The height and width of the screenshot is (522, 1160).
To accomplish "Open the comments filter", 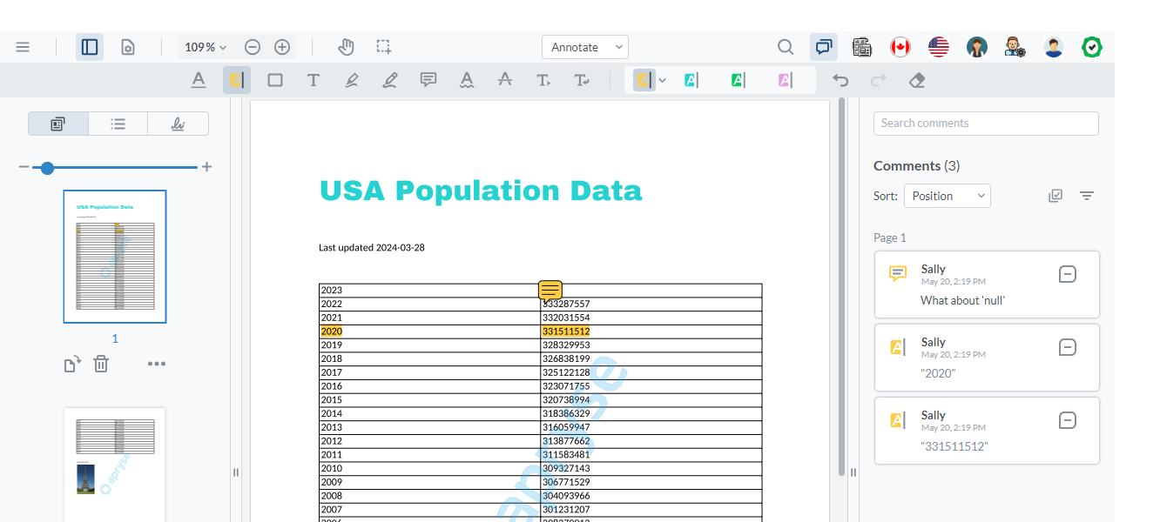I will coord(1087,196).
